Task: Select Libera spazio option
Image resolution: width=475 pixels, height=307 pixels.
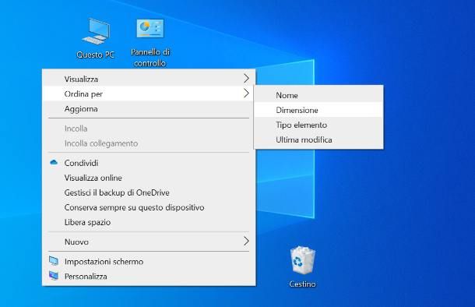Action: coord(149,222)
